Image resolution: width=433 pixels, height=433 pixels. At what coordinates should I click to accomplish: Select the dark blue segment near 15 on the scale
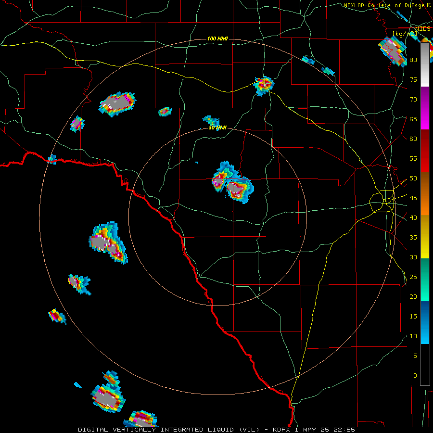click(x=425, y=312)
